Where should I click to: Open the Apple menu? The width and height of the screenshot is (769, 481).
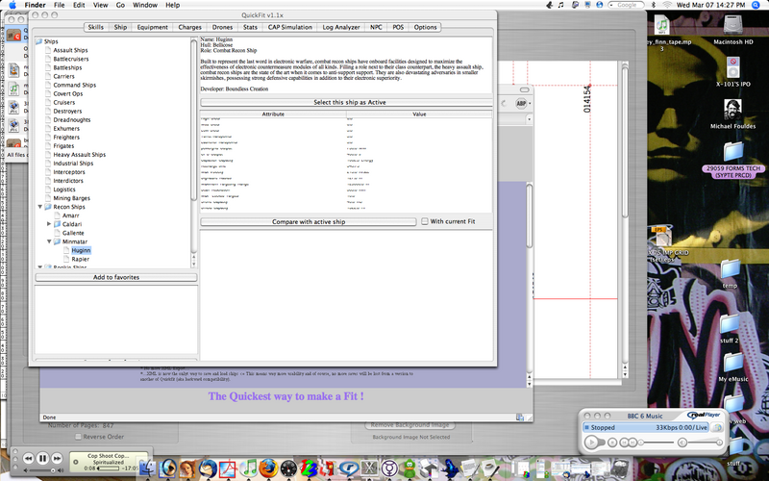12,5
